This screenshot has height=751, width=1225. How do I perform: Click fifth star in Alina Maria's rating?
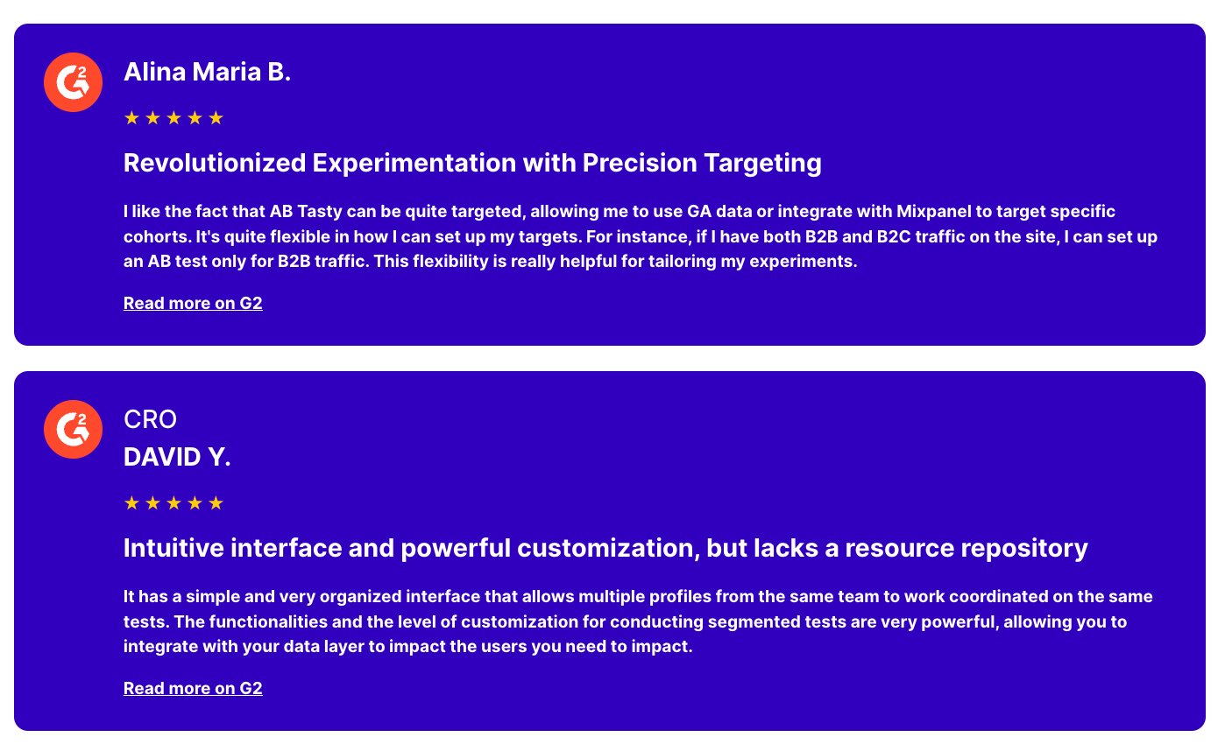pos(216,118)
